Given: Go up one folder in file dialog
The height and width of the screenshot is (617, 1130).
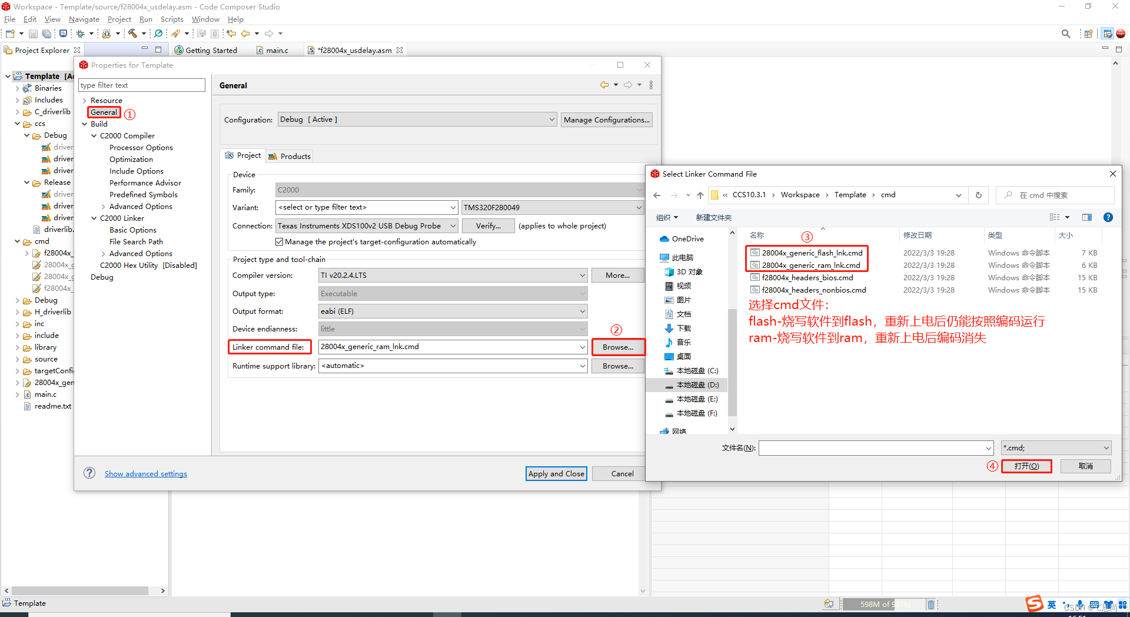Looking at the screenshot, I should tap(700, 195).
